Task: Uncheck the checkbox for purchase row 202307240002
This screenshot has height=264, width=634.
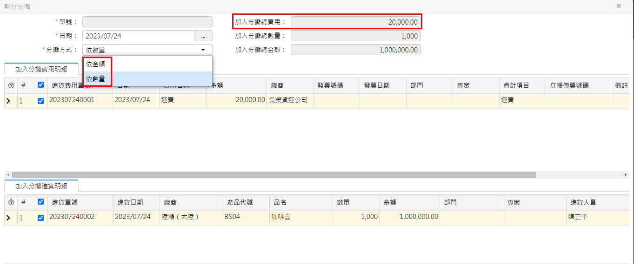Action: coord(40,218)
